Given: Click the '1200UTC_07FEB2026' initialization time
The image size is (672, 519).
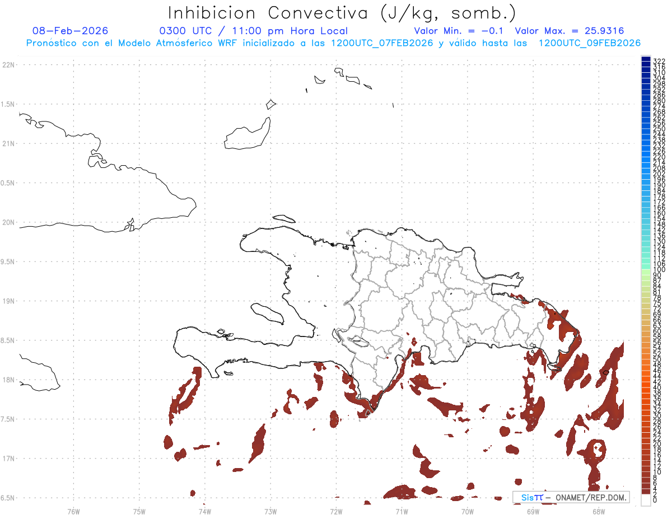Looking at the screenshot, I should click(382, 43).
